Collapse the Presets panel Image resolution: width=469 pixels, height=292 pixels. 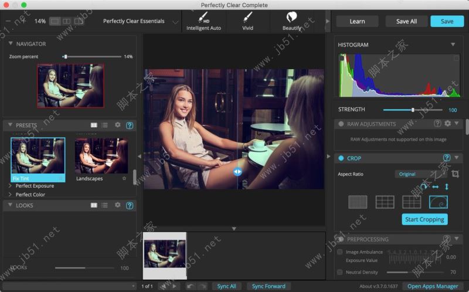[11, 125]
